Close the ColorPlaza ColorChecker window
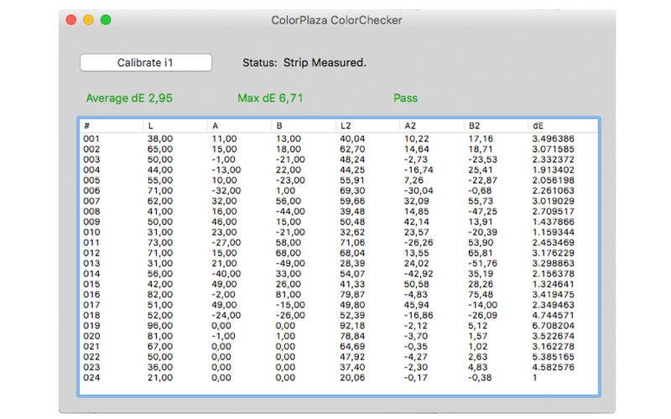 coord(71,19)
